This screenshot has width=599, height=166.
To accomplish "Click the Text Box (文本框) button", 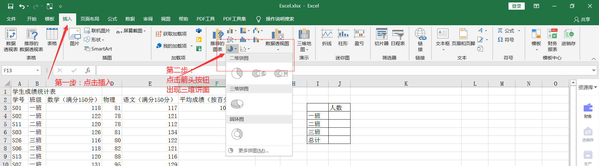I will pyautogui.click(x=443, y=40).
